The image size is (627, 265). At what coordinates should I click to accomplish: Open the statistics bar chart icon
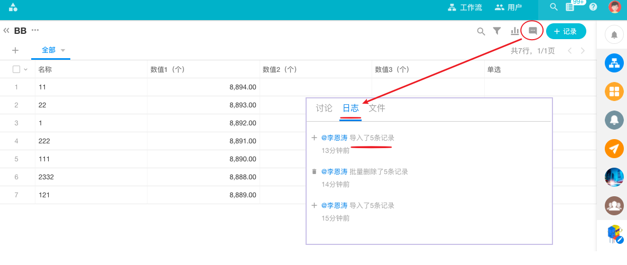click(x=514, y=31)
